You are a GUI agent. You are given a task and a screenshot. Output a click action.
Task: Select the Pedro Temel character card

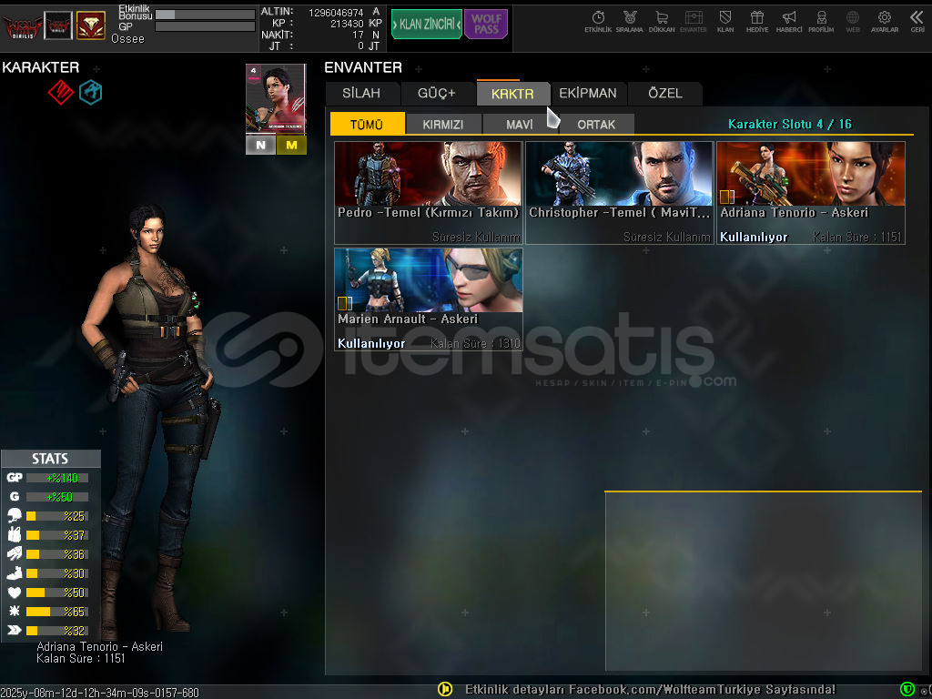click(429, 193)
